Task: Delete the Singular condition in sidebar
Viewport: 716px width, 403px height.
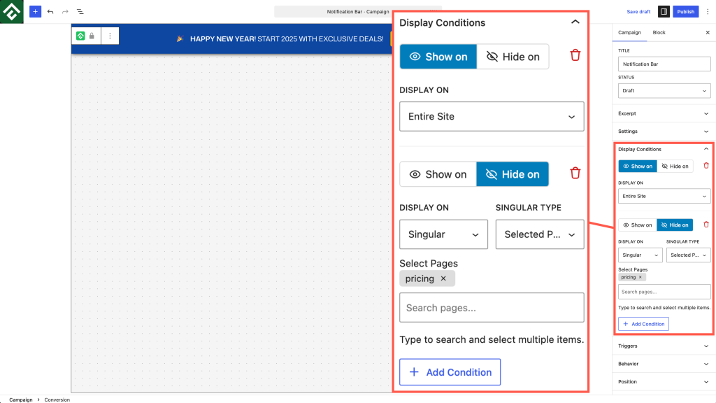Action: click(706, 225)
